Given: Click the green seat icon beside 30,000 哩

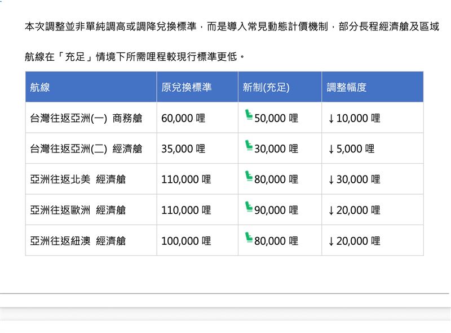Looking at the screenshot, I should pos(249,146).
